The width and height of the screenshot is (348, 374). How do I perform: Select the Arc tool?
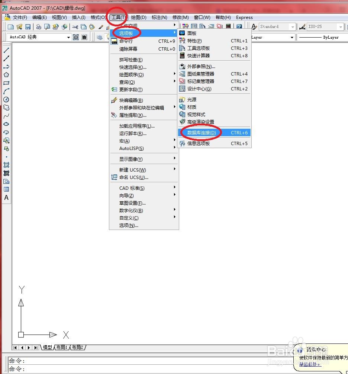click(6, 91)
